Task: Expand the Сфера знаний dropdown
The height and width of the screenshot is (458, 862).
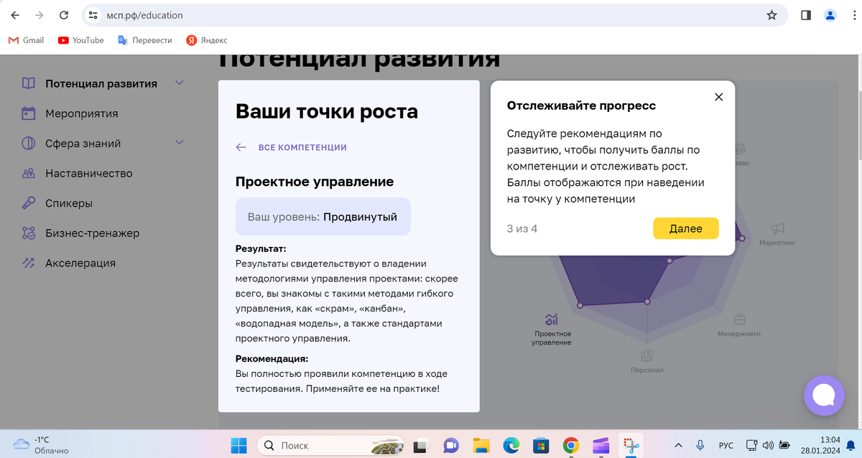Action: point(179,143)
